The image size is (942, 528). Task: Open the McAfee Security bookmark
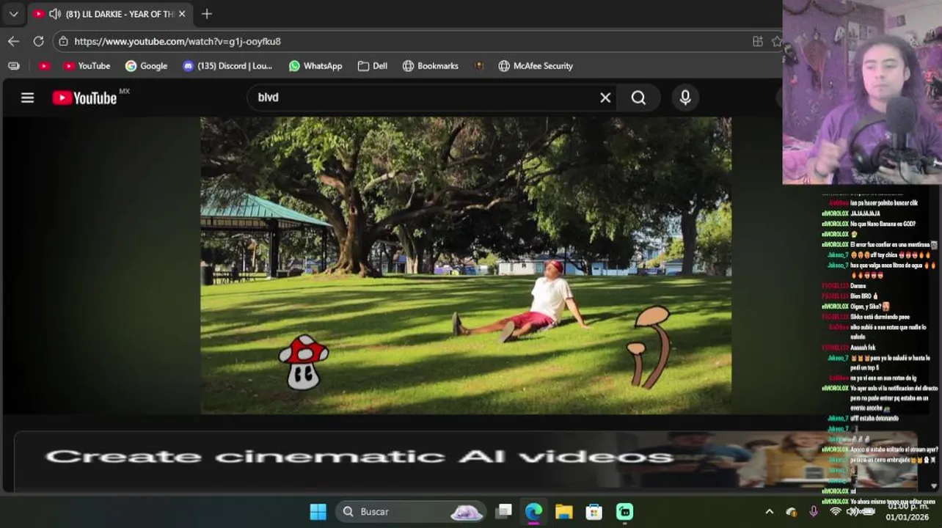coord(536,66)
